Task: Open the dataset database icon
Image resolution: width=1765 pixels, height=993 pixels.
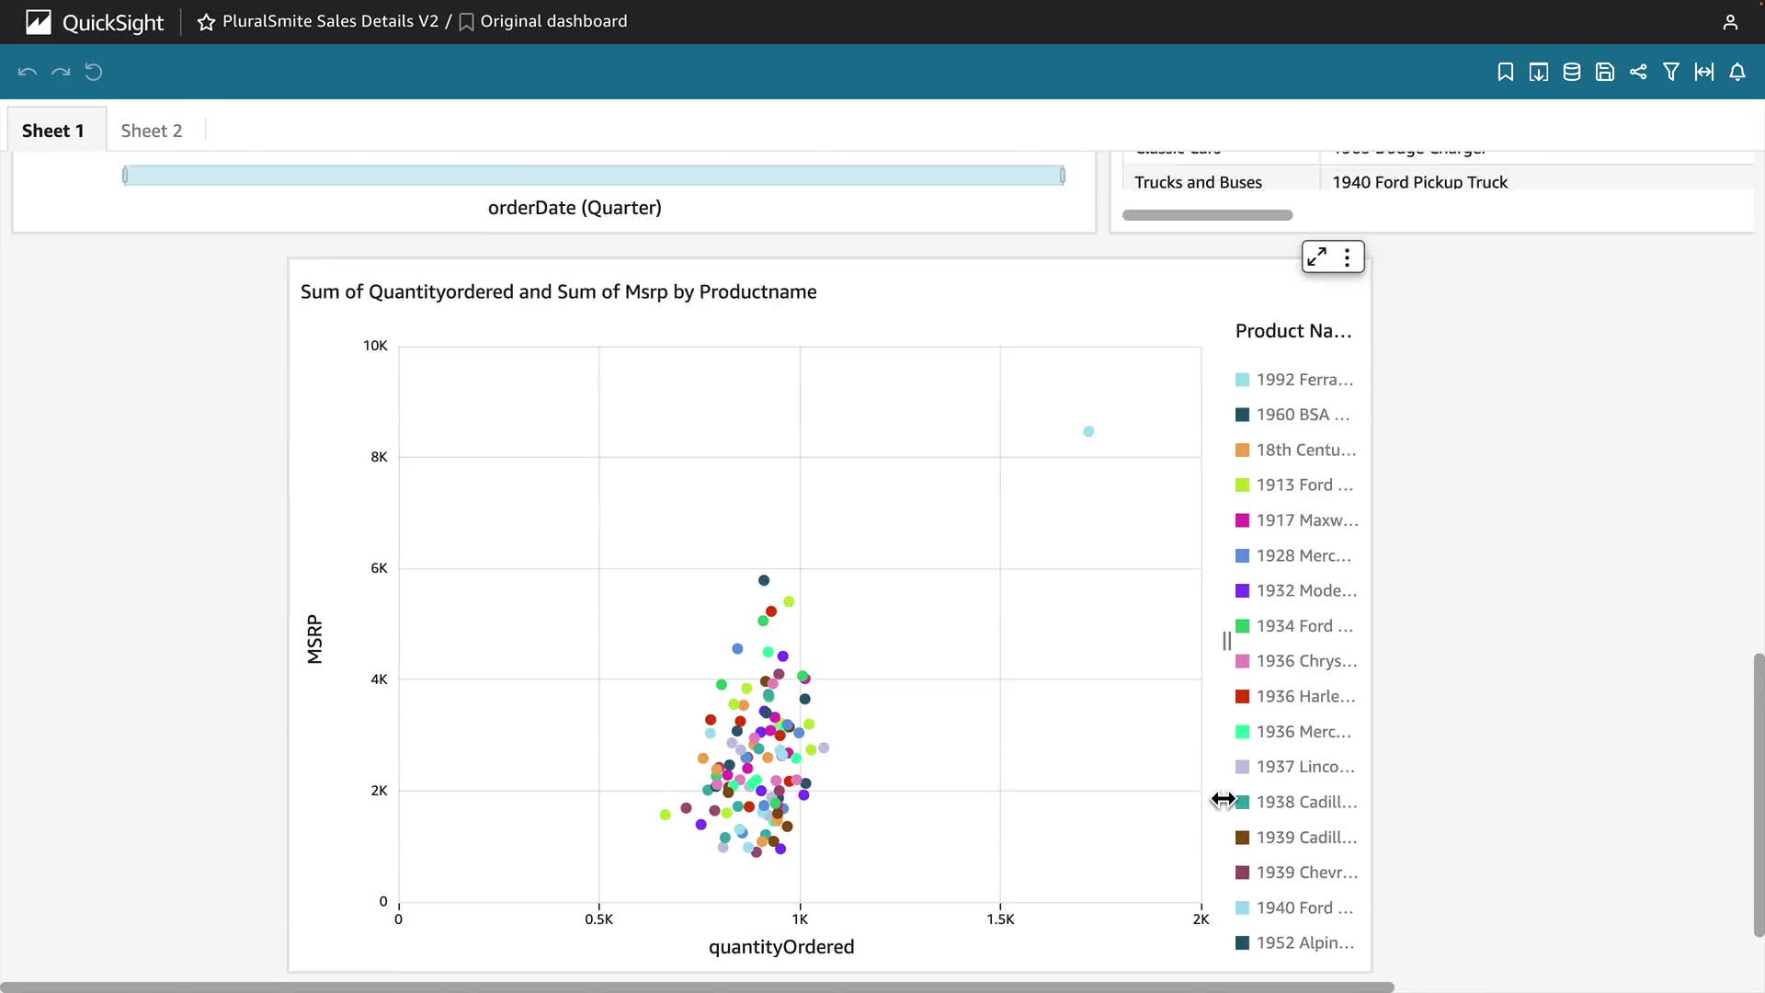Action: pyautogui.click(x=1571, y=72)
